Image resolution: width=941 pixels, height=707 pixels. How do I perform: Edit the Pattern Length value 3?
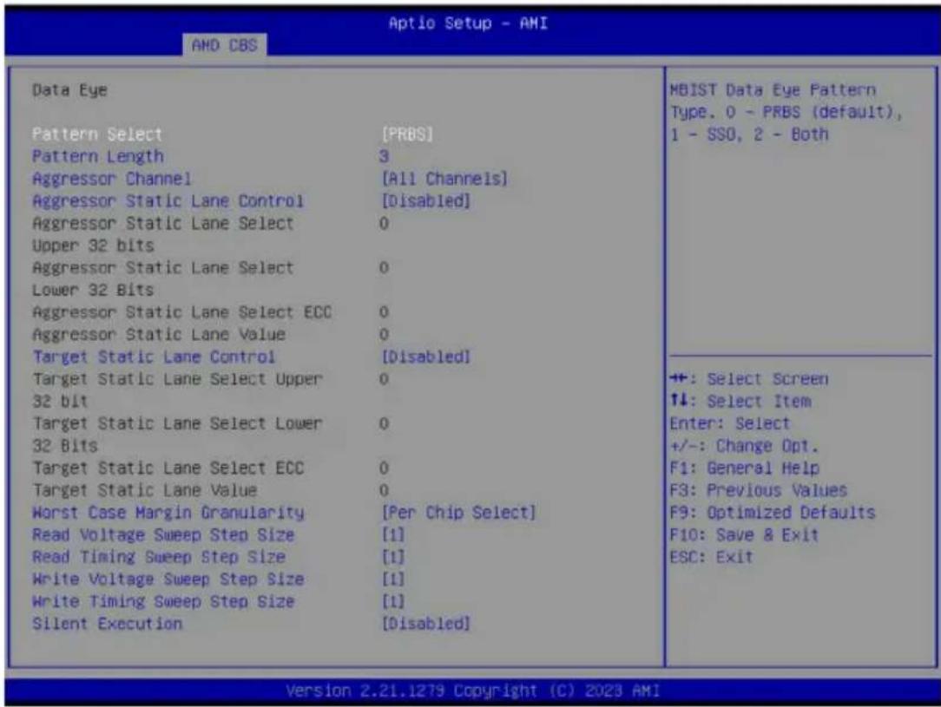(384, 156)
